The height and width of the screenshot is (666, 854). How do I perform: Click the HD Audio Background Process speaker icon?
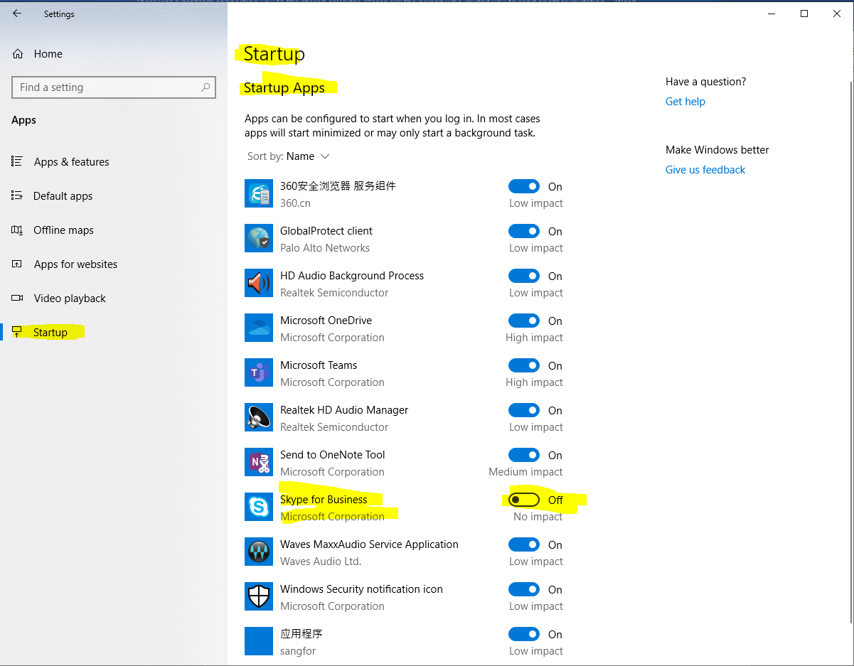click(259, 283)
